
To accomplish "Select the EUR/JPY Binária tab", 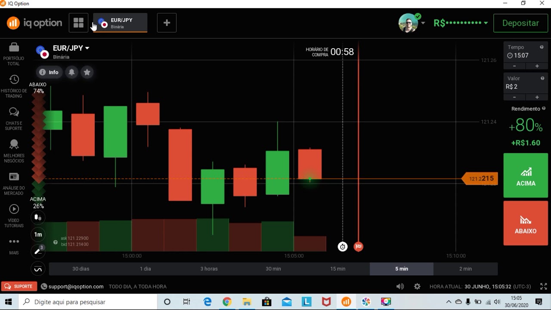I will click(x=120, y=23).
